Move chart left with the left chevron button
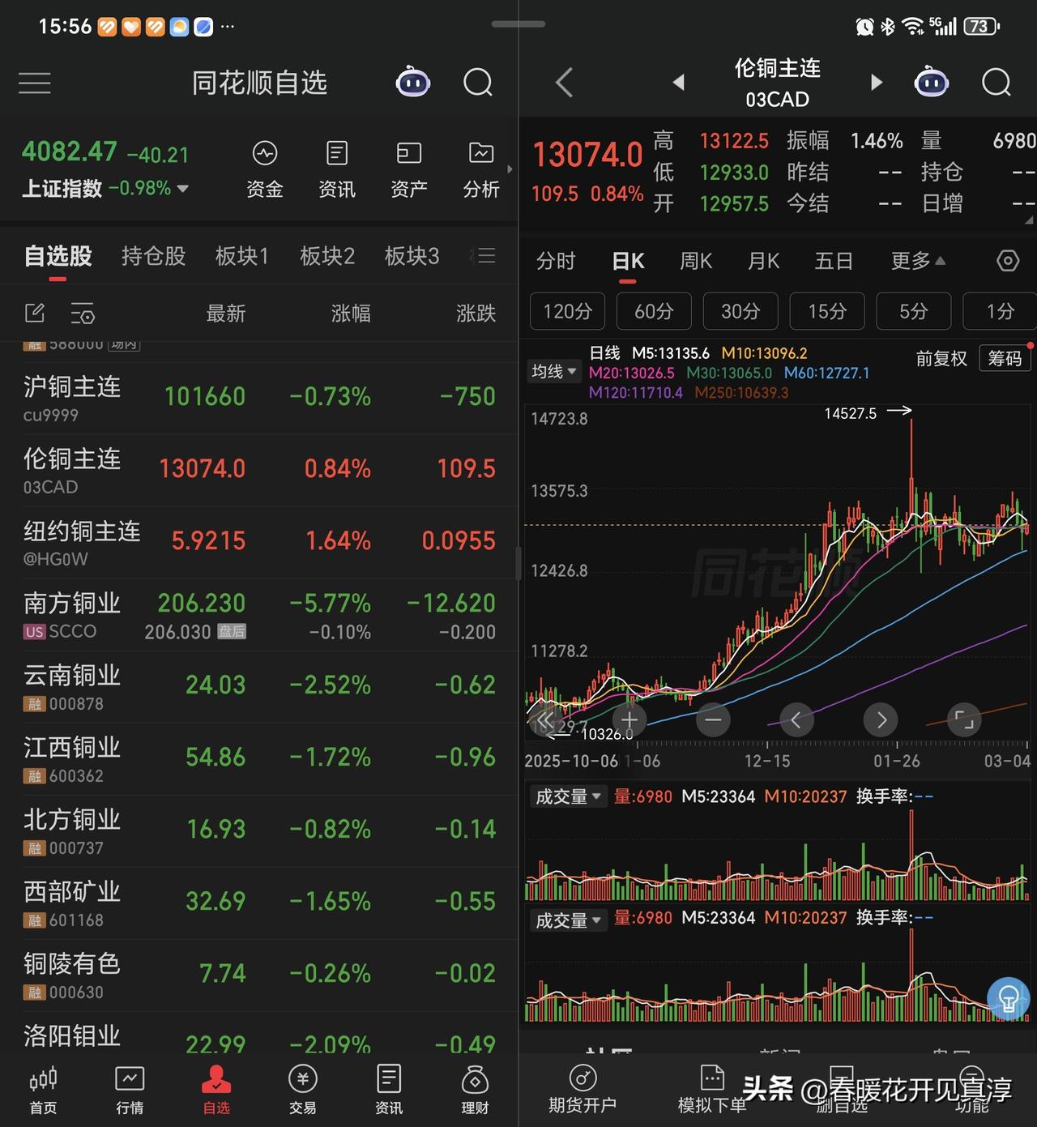Viewport: 1037px width, 1127px height. pos(796,719)
